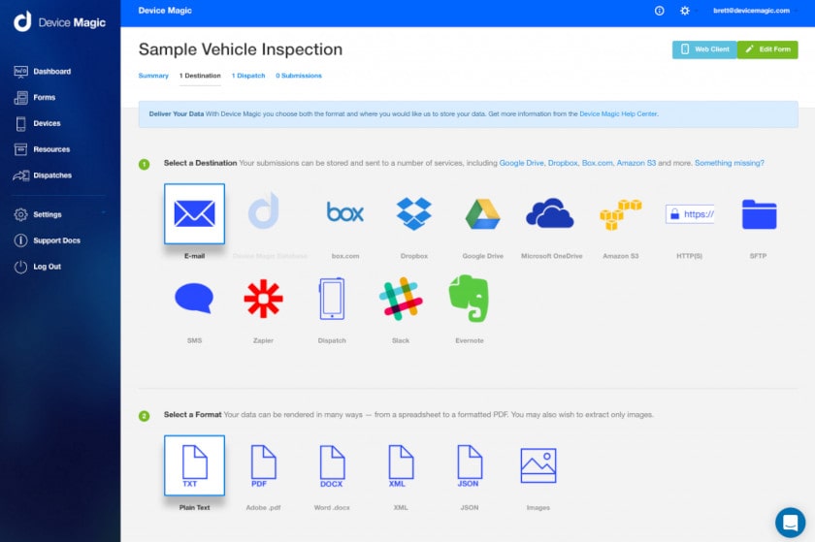Click Log Out in the sidebar

point(38,266)
